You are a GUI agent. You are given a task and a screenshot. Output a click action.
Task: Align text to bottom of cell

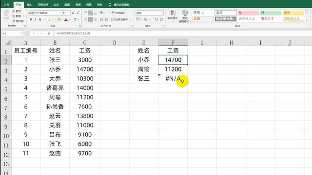point(95,13)
